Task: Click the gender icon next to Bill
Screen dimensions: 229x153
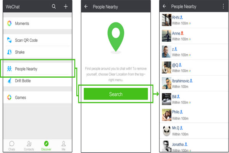Action: [178, 96]
